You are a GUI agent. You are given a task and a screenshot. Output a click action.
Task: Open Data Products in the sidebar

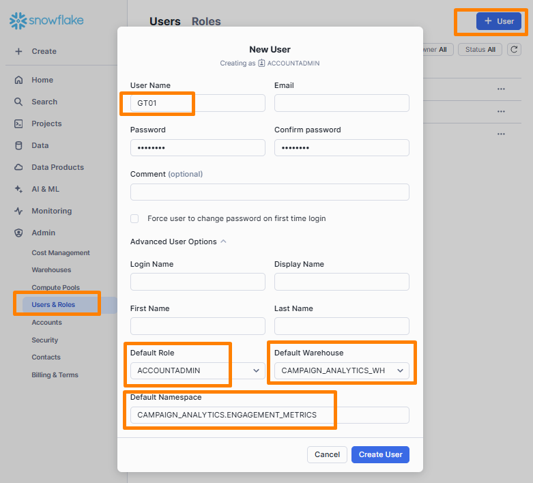pos(57,167)
